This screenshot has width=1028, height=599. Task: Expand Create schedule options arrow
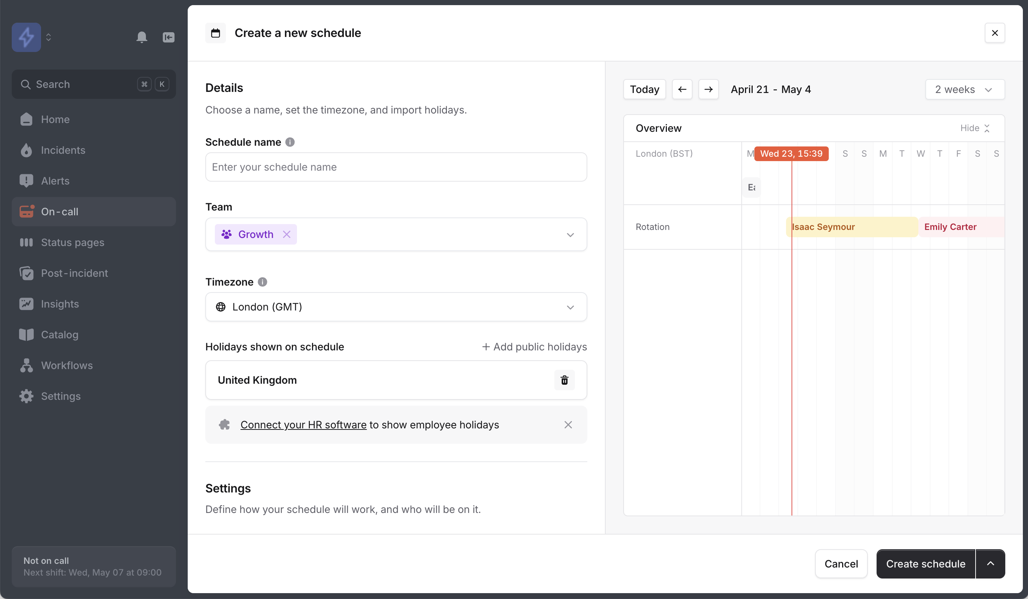tap(990, 563)
